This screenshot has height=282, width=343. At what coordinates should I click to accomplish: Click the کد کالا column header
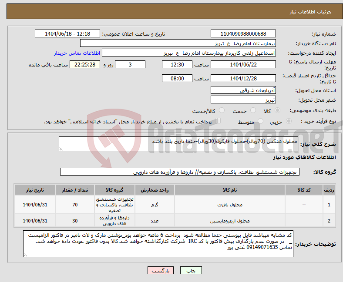pos(304,190)
